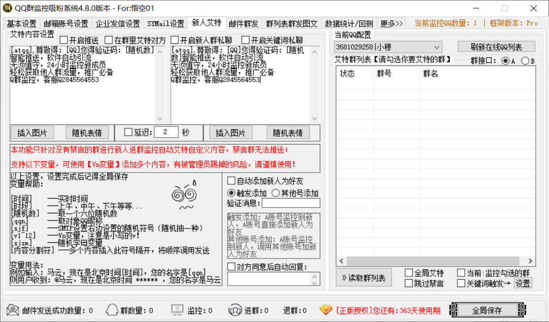Click right 插入图片 button
This screenshot has width=549, height=322.
[231, 133]
